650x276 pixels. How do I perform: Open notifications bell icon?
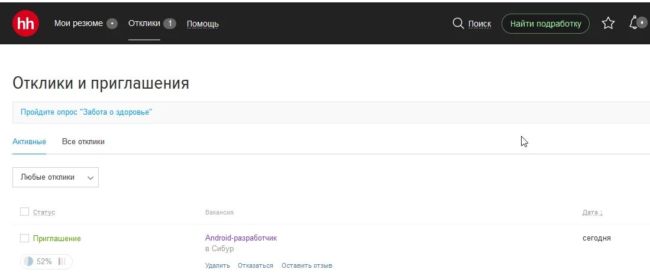(x=634, y=23)
